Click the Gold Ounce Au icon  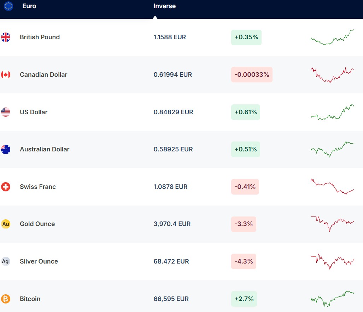click(6, 224)
